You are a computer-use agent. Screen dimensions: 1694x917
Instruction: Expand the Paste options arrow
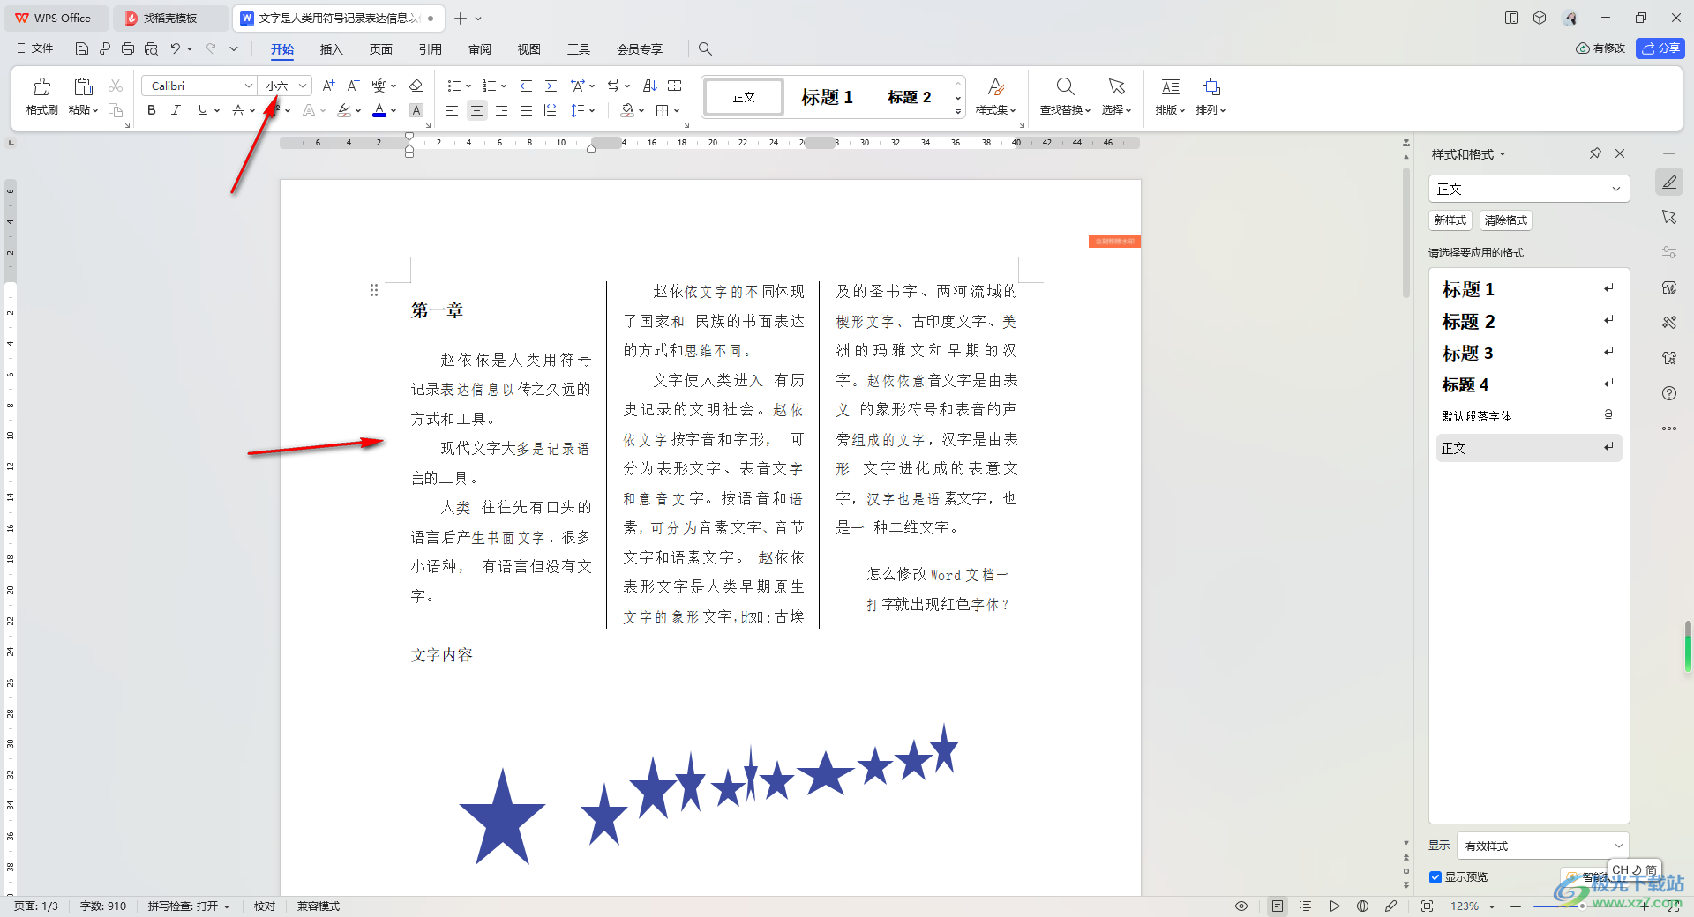click(95, 110)
